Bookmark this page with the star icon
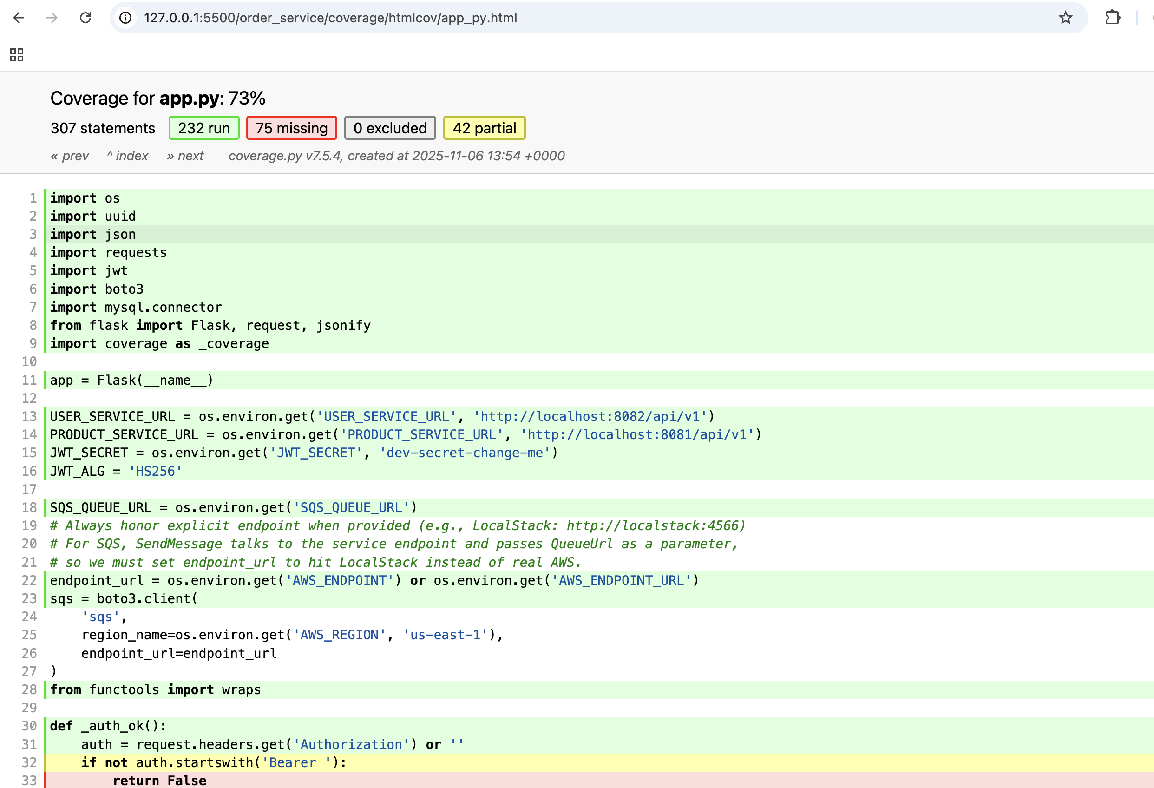This screenshot has height=788, width=1154. [x=1066, y=18]
